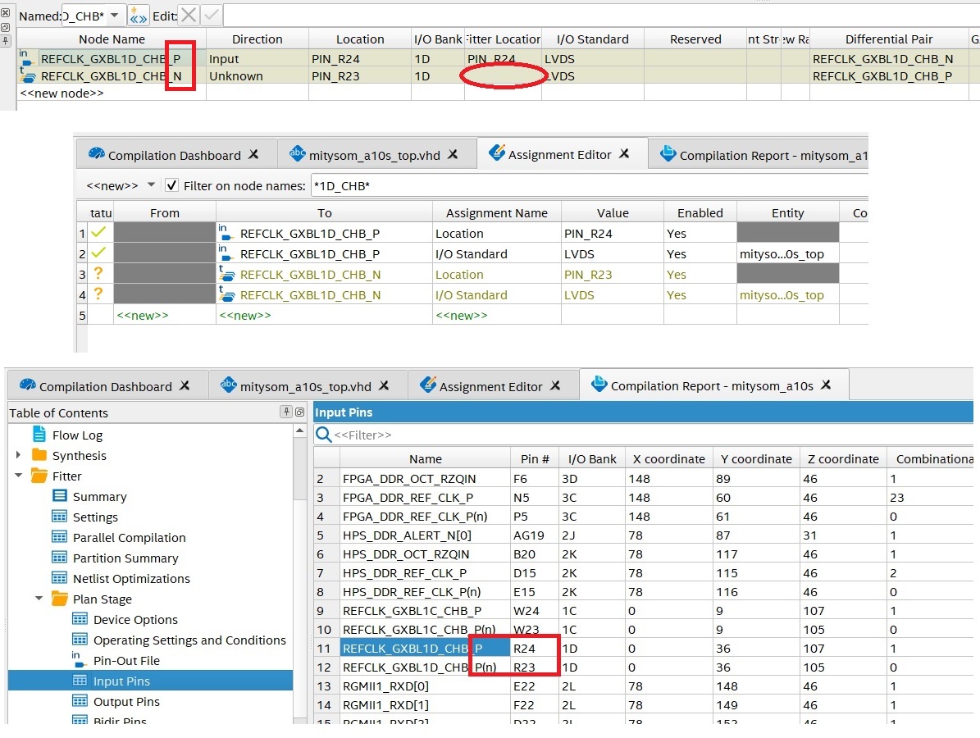Image resolution: width=980 pixels, height=738 pixels.
Task: Toggle the Filter on node names checkbox
Action: pos(171,185)
